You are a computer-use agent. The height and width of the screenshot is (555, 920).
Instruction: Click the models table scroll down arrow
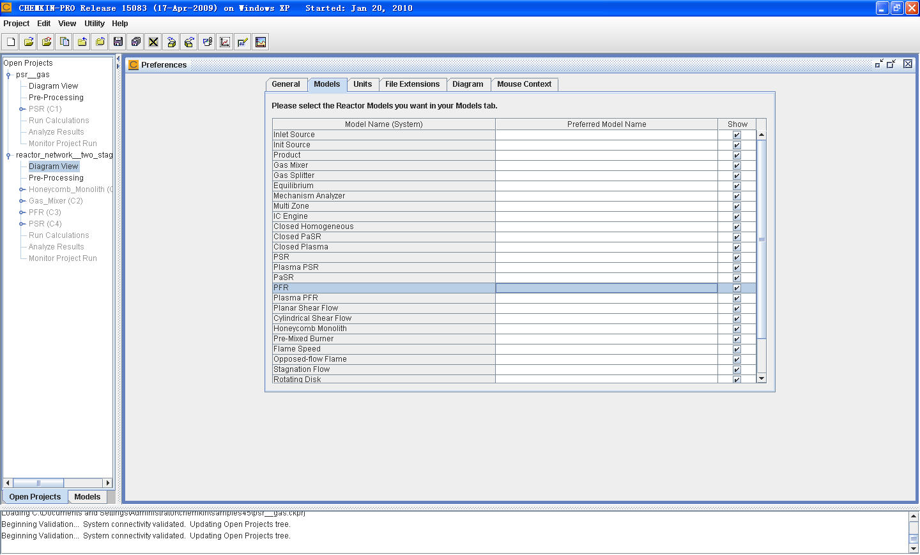click(x=762, y=378)
